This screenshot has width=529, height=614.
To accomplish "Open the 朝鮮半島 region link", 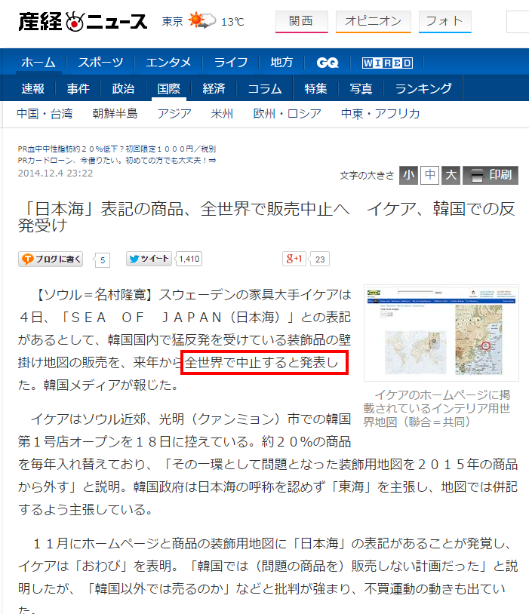I will 115,114.
